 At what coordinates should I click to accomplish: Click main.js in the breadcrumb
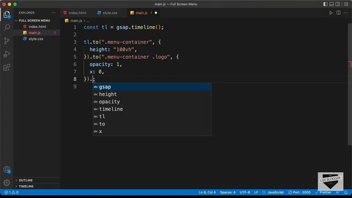pyautogui.click(x=76, y=21)
